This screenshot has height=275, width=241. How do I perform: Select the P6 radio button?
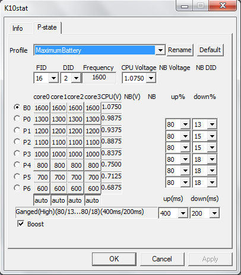[x=17, y=188]
